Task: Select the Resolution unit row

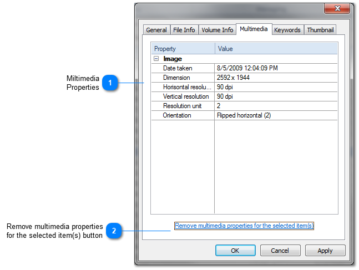Action: 182,106
